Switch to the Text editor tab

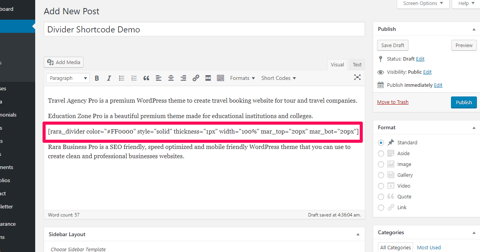pyautogui.click(x=357, y=65)
